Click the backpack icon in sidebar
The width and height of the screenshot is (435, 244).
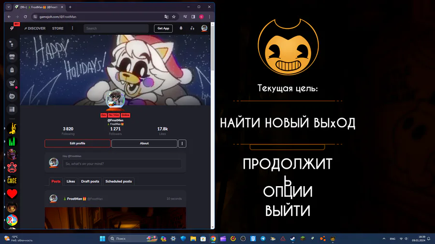coord(12,70)
